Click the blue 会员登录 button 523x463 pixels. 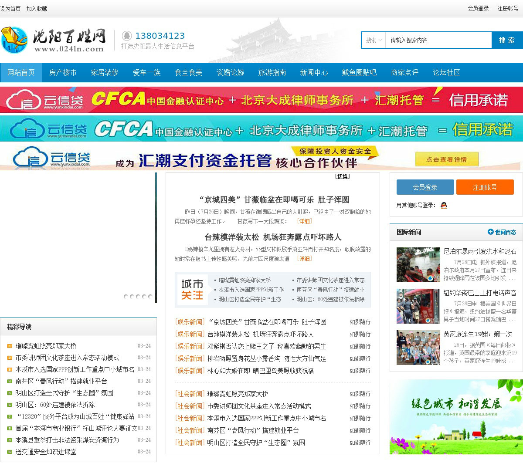[425, 187]
